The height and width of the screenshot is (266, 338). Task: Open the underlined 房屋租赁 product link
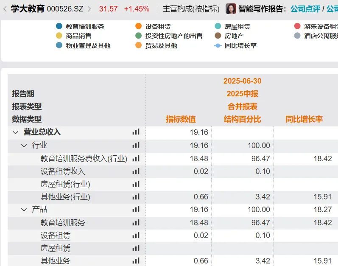[x=55, y=248]
